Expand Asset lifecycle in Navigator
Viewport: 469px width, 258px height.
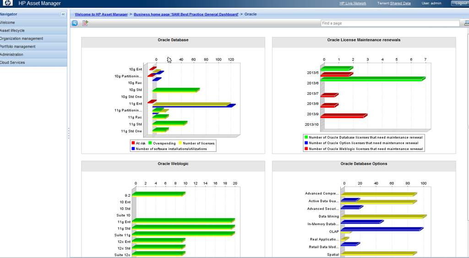click(33, 31)
